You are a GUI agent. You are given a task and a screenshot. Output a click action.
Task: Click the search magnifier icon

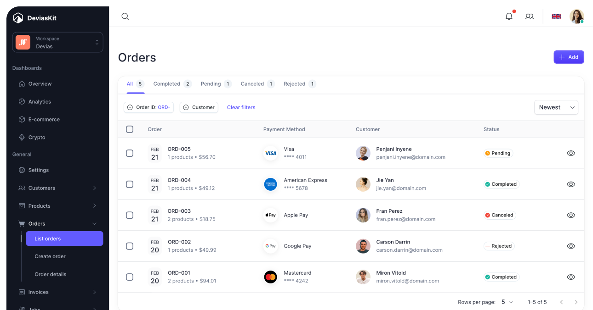click(x=125, y=17)
